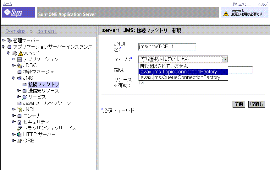Screen dimensions: 270x170
Task: Select javax.jms.QueueConnectionFactory option
Action: 183,77
